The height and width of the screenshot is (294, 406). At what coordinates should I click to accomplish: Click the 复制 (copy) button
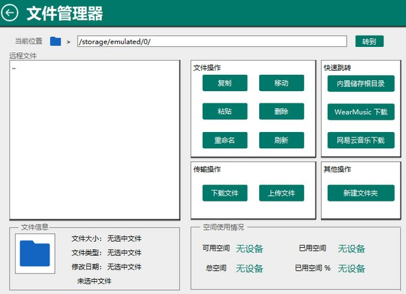224,83
